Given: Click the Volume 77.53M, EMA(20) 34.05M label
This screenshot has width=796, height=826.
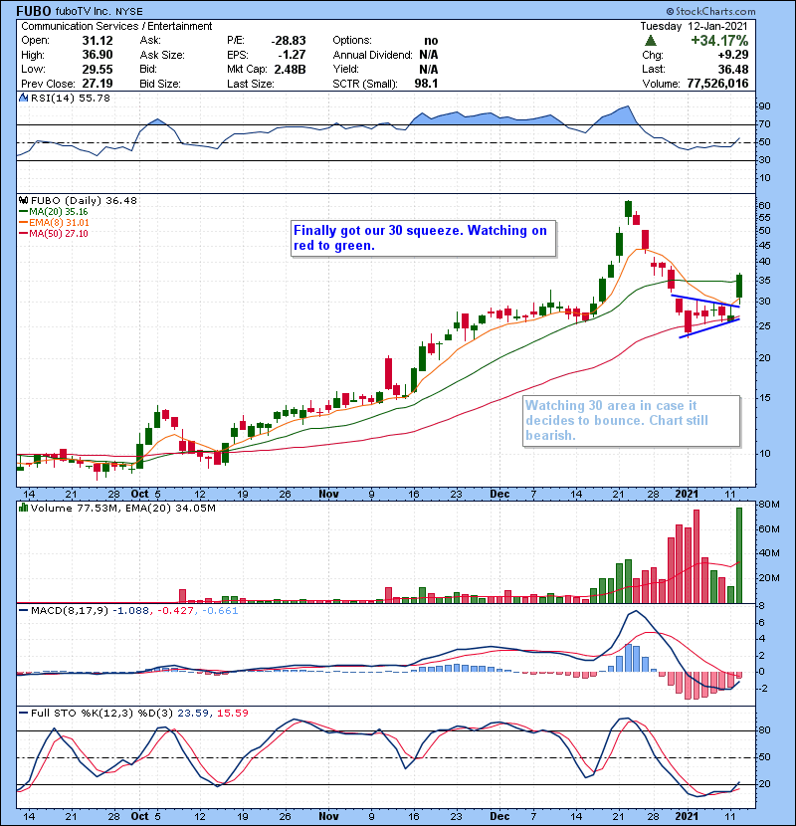Looking at the screenshot, I should pyautogui.click(x=122, y=508).
